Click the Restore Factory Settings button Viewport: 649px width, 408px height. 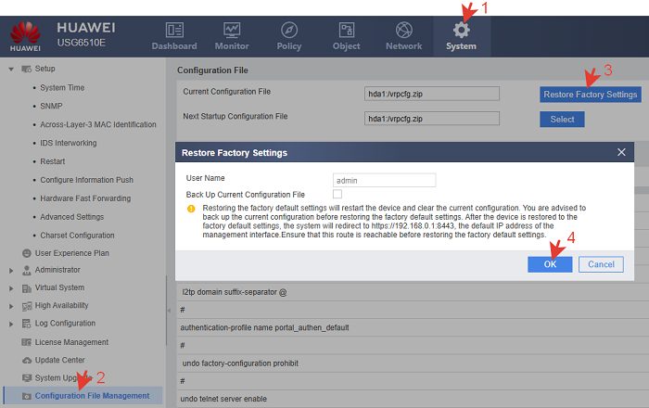[591, 94]
